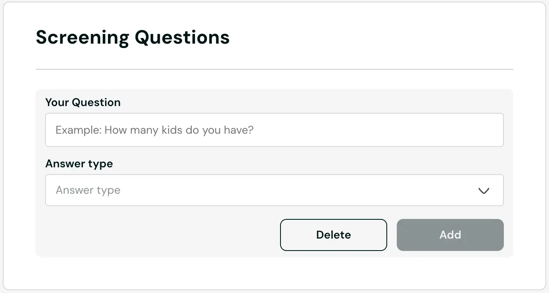Image resolution: width=549 pixels, height=293 pixels.
Task: Select Delete to remove this question
Action: pos(333,235)
